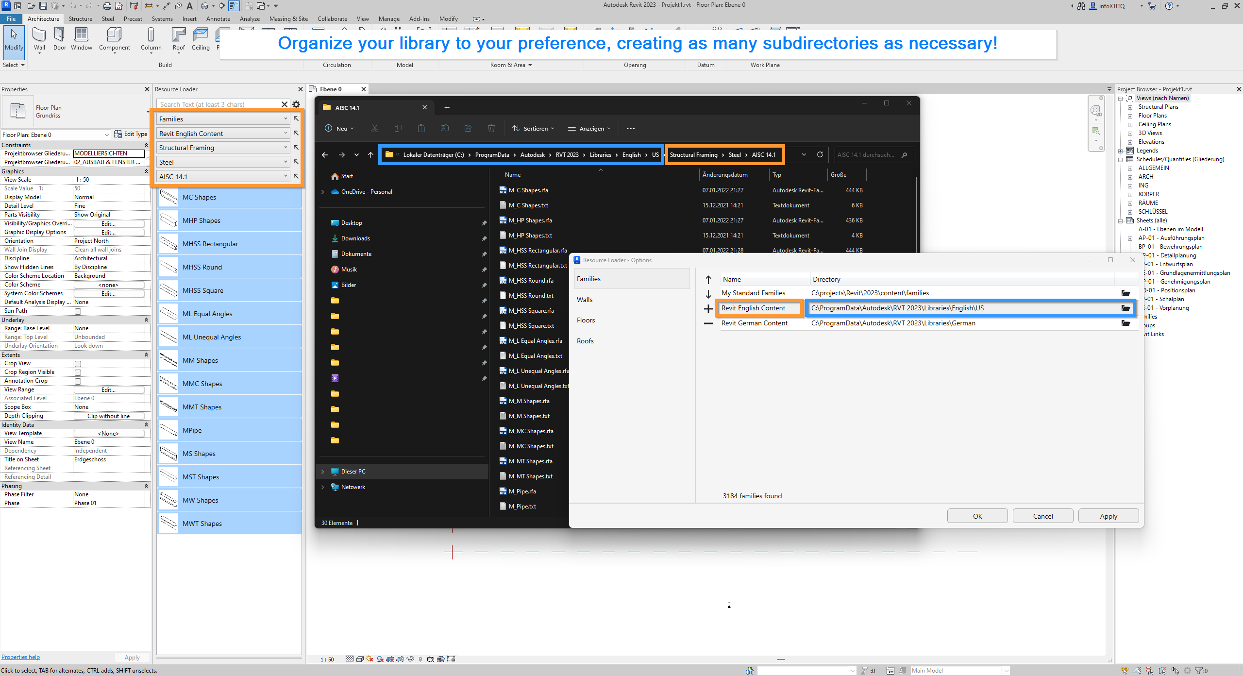Open the AISC 14.1 dropdown

[x=223, y=177]
